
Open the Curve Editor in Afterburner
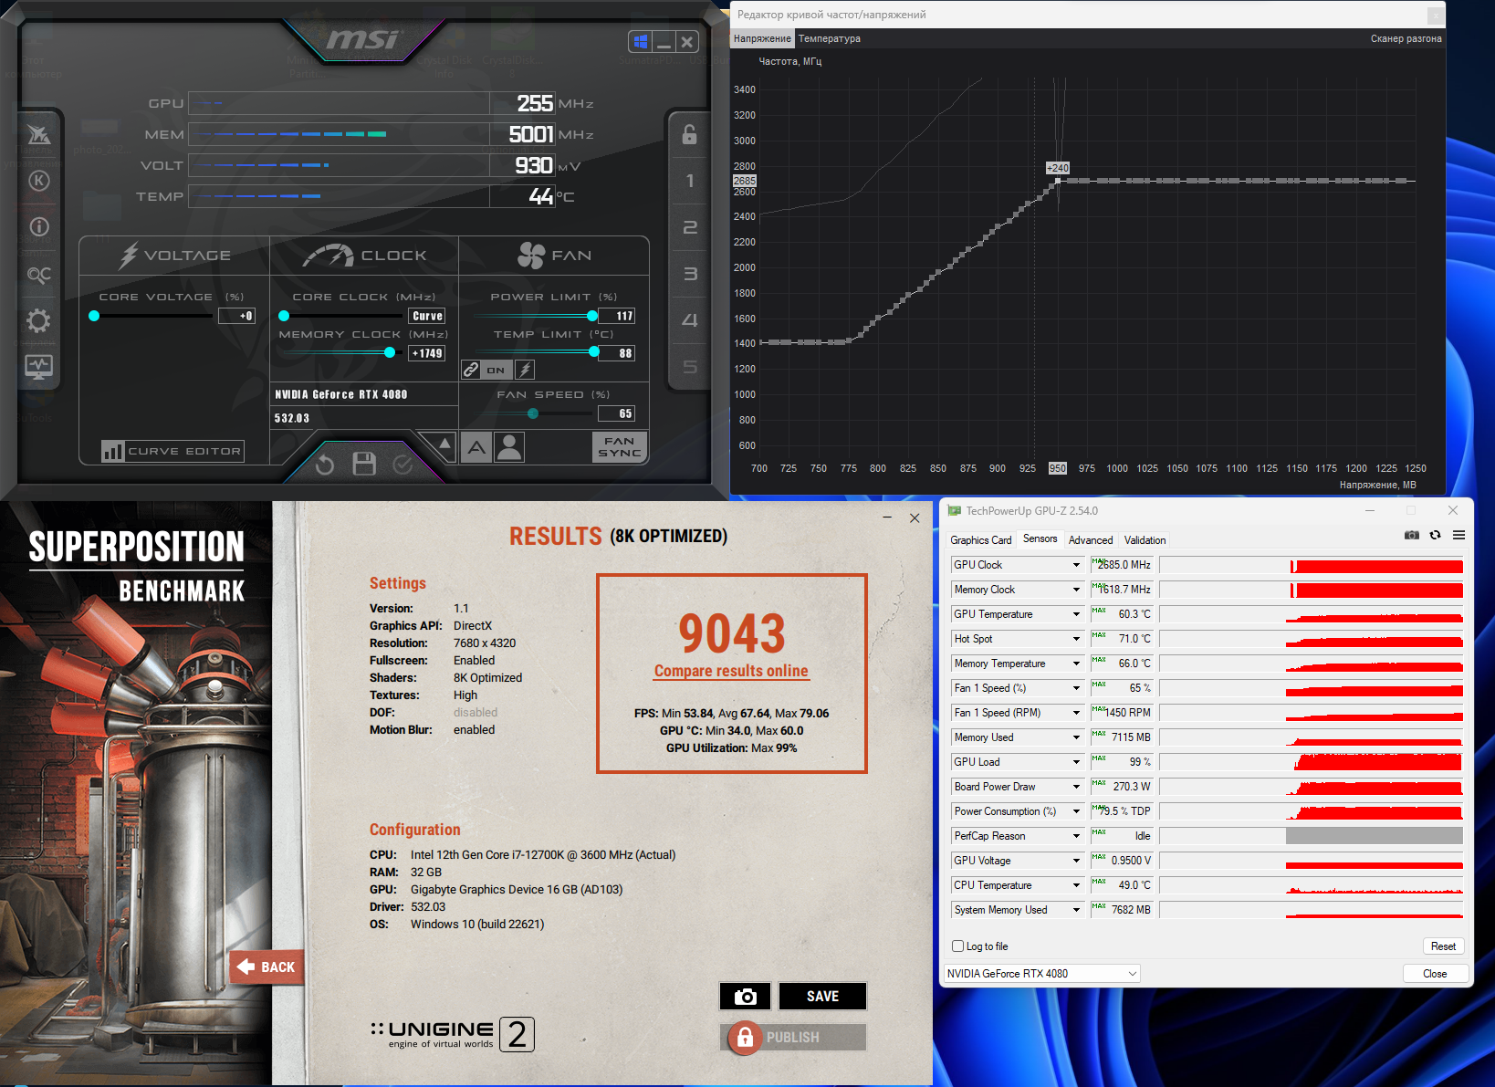[173, 451]
